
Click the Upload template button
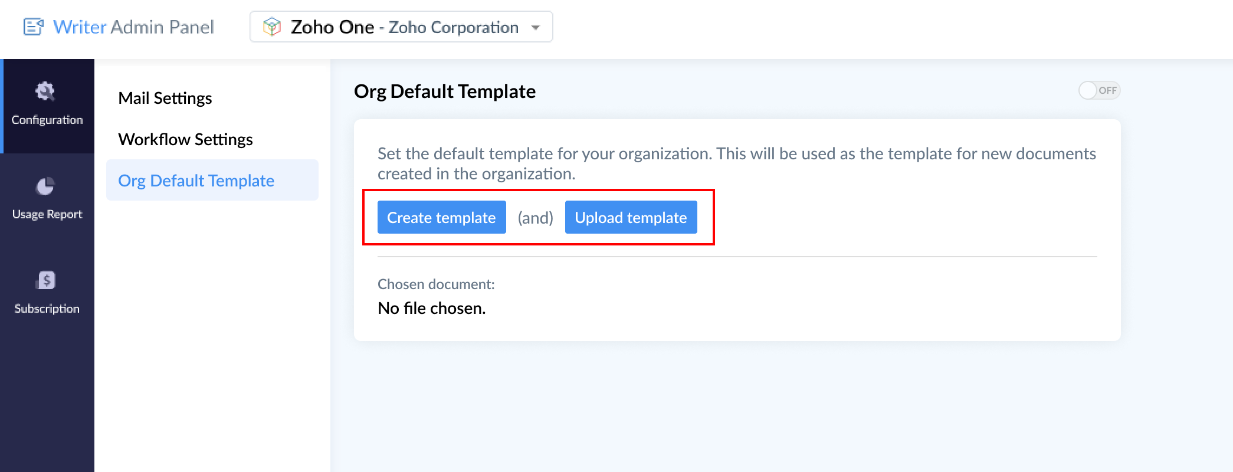631,217
